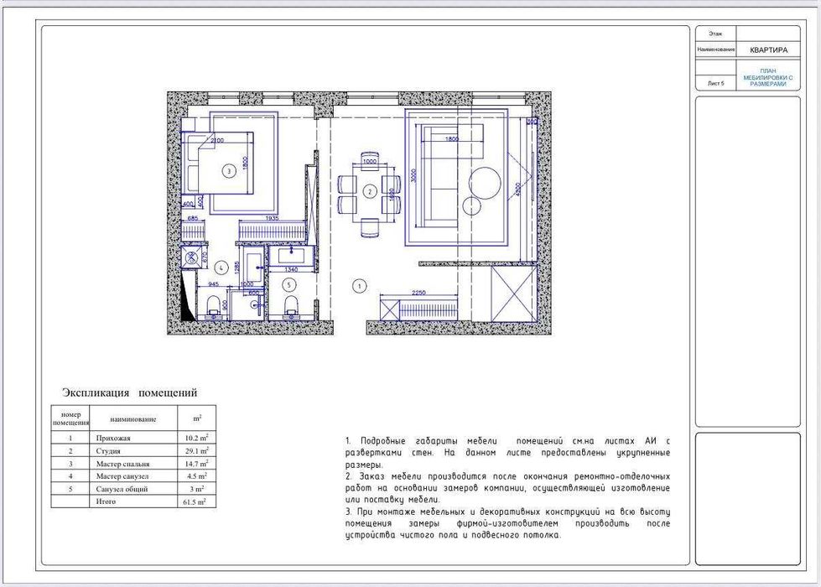This screenshot has width=821, height=587.
Task: Click the ПЛАН МЕБИЛИРОВКИ С РАЗМЕРАМИ title
Action: (x=768, y=77)
